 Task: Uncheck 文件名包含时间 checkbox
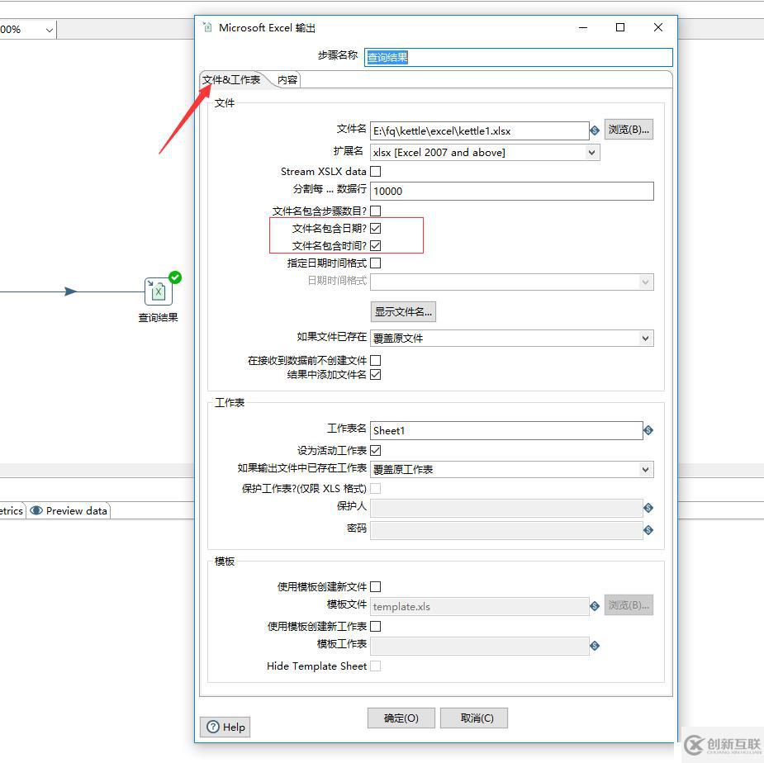tap(375, 245)
